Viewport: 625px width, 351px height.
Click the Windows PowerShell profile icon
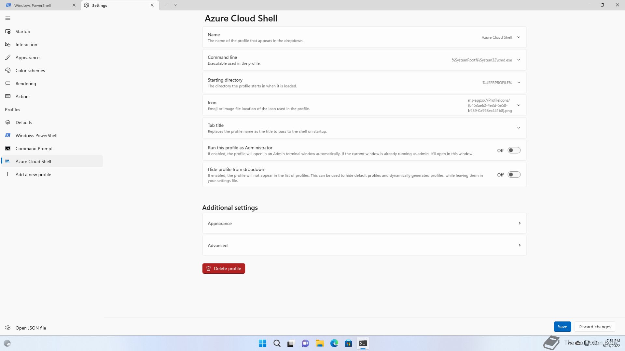point(8,136)
